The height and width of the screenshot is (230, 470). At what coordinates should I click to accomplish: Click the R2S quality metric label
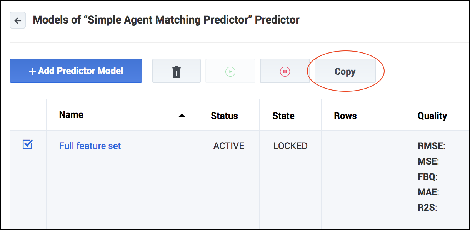point(427,208)
